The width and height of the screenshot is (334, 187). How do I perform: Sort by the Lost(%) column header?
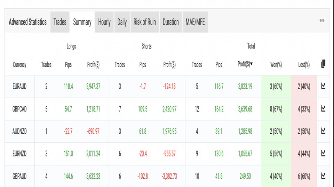tap(304, 65)
